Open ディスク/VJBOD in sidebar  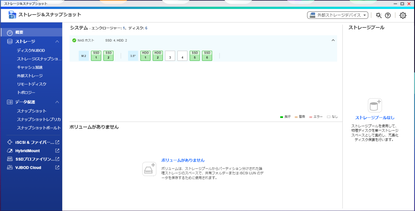31,51
